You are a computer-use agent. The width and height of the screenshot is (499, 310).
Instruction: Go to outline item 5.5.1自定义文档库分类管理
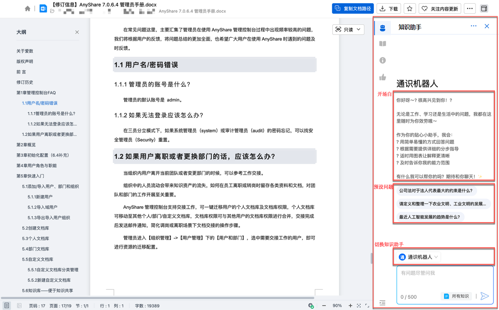pyautogui.click(x=53, y=269)
